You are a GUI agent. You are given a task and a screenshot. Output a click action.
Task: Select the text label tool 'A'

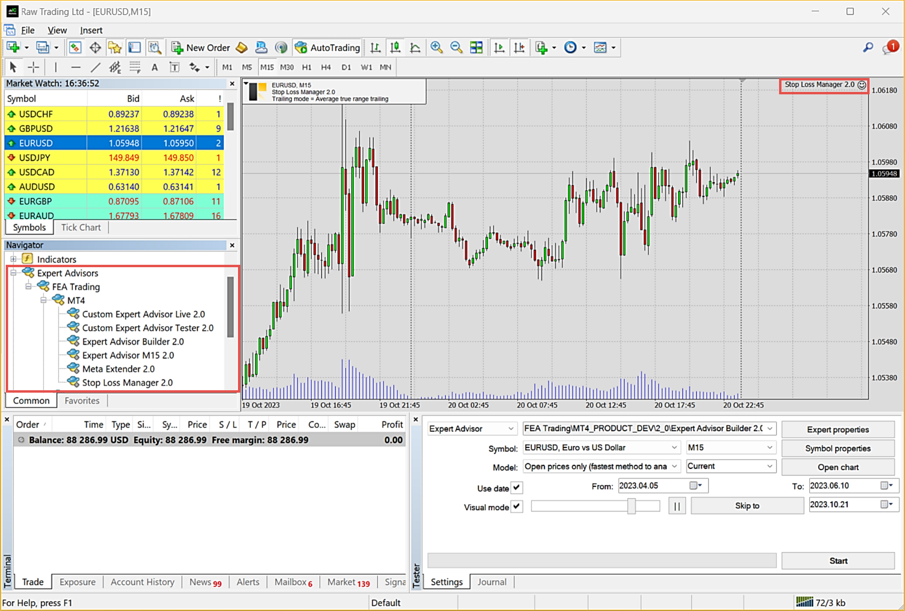[x=155, y=67]
